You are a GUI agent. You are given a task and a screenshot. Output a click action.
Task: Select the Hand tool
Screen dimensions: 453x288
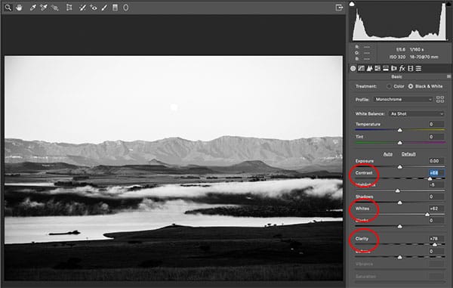click(x=19, y=8)
